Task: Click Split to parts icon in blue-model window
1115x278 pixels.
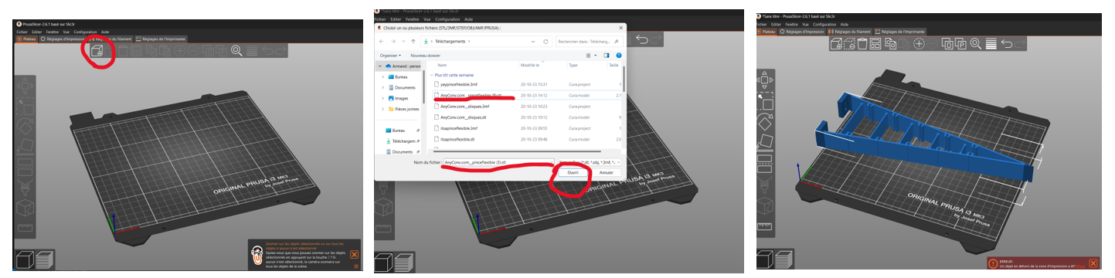Action: point(960,44)
